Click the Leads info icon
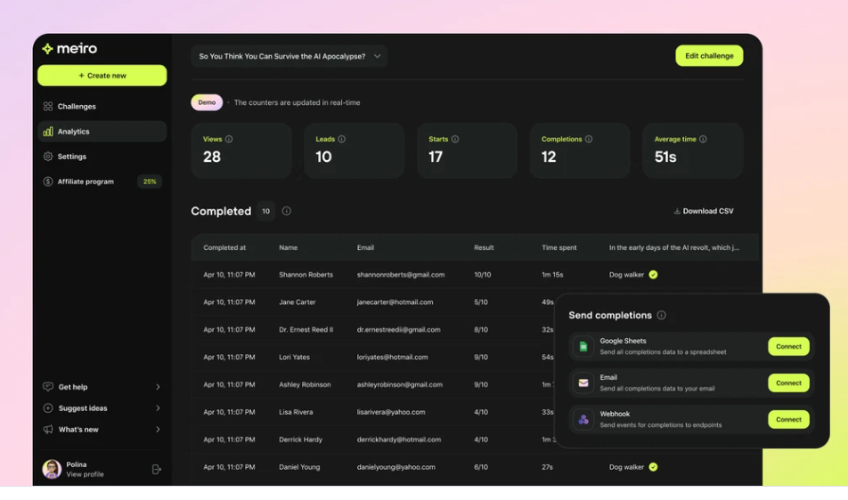 (x=342, y=140)
